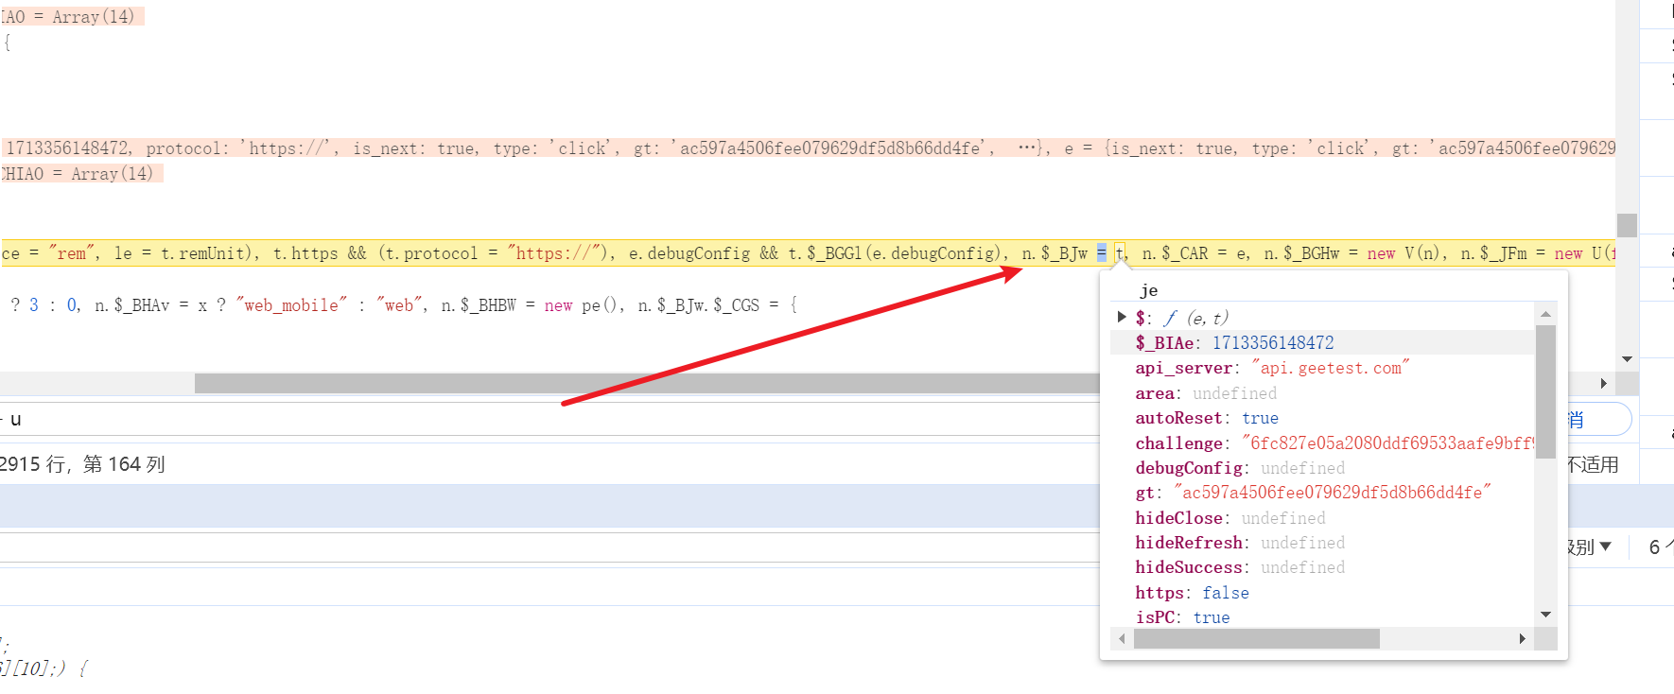The height and width of the screenshot is (694, 1674).
Task: Expand the $ function property in tooltip
Action: click(x=1122, y=318)
